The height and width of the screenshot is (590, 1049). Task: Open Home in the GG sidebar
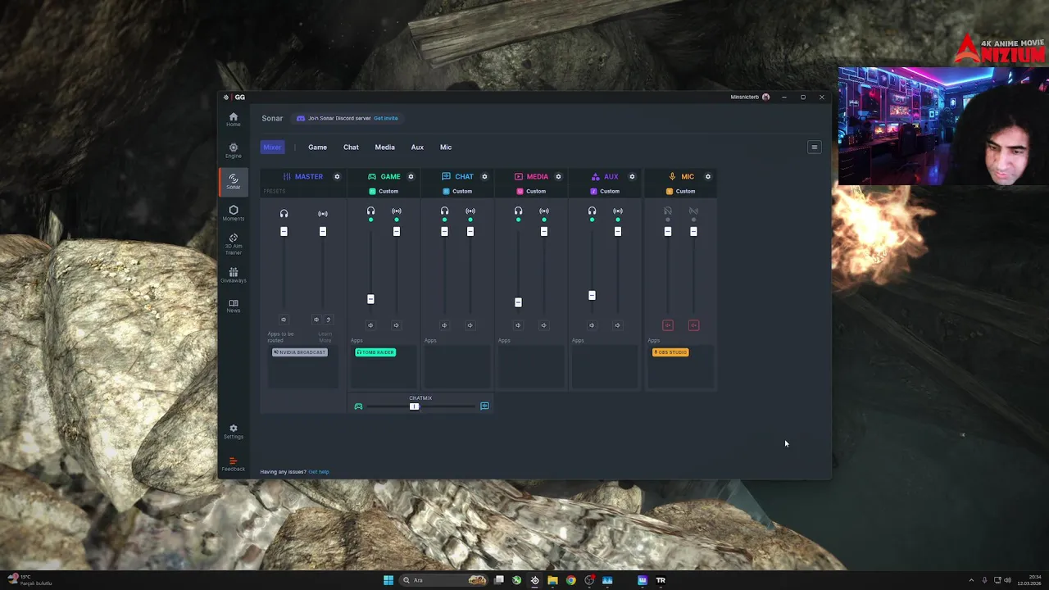coord(233,120)
